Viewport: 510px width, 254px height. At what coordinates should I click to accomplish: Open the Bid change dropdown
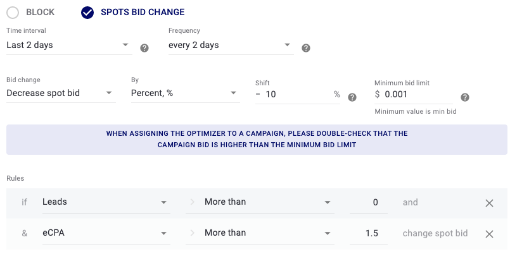[61, 94]
